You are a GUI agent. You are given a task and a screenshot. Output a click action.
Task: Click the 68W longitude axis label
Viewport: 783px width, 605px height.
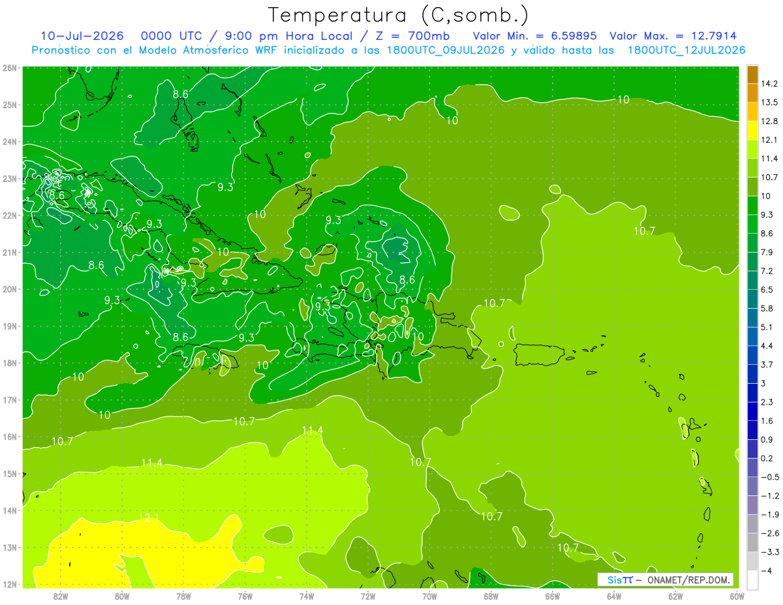click(x=491, y=596)
